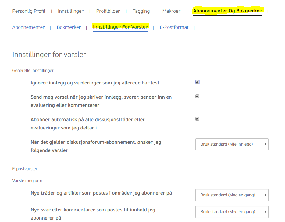
Task: Click label 'Nye tråder og artikler som postes'
Action: coord(101,193)
